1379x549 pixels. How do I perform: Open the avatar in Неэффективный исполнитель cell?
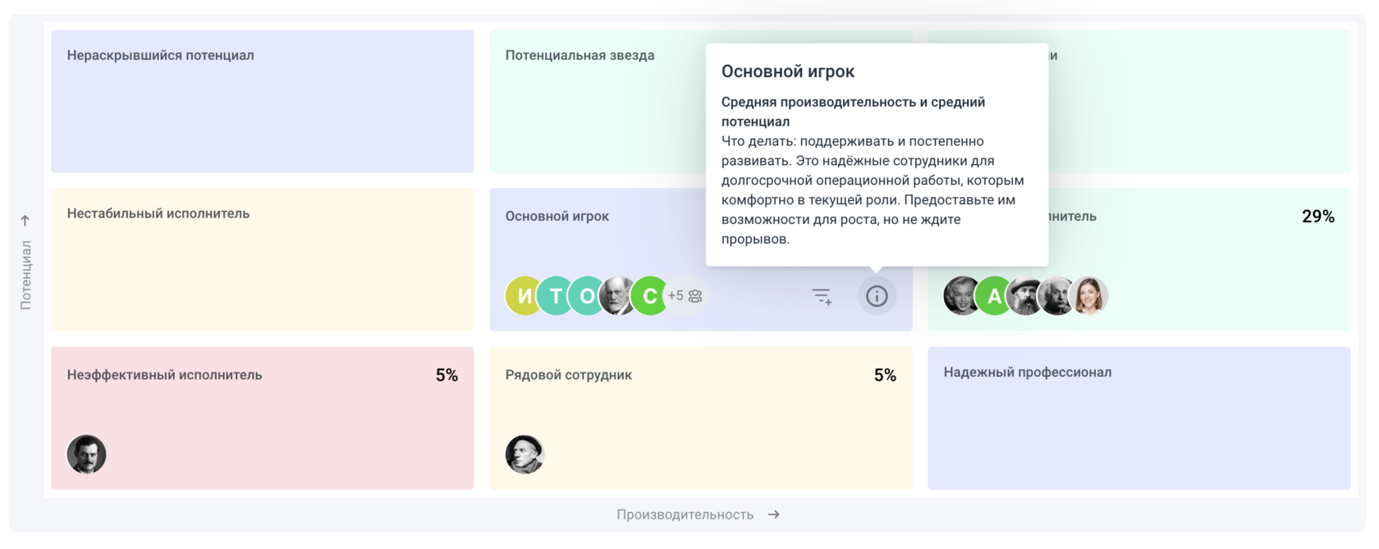pos(86,455)
